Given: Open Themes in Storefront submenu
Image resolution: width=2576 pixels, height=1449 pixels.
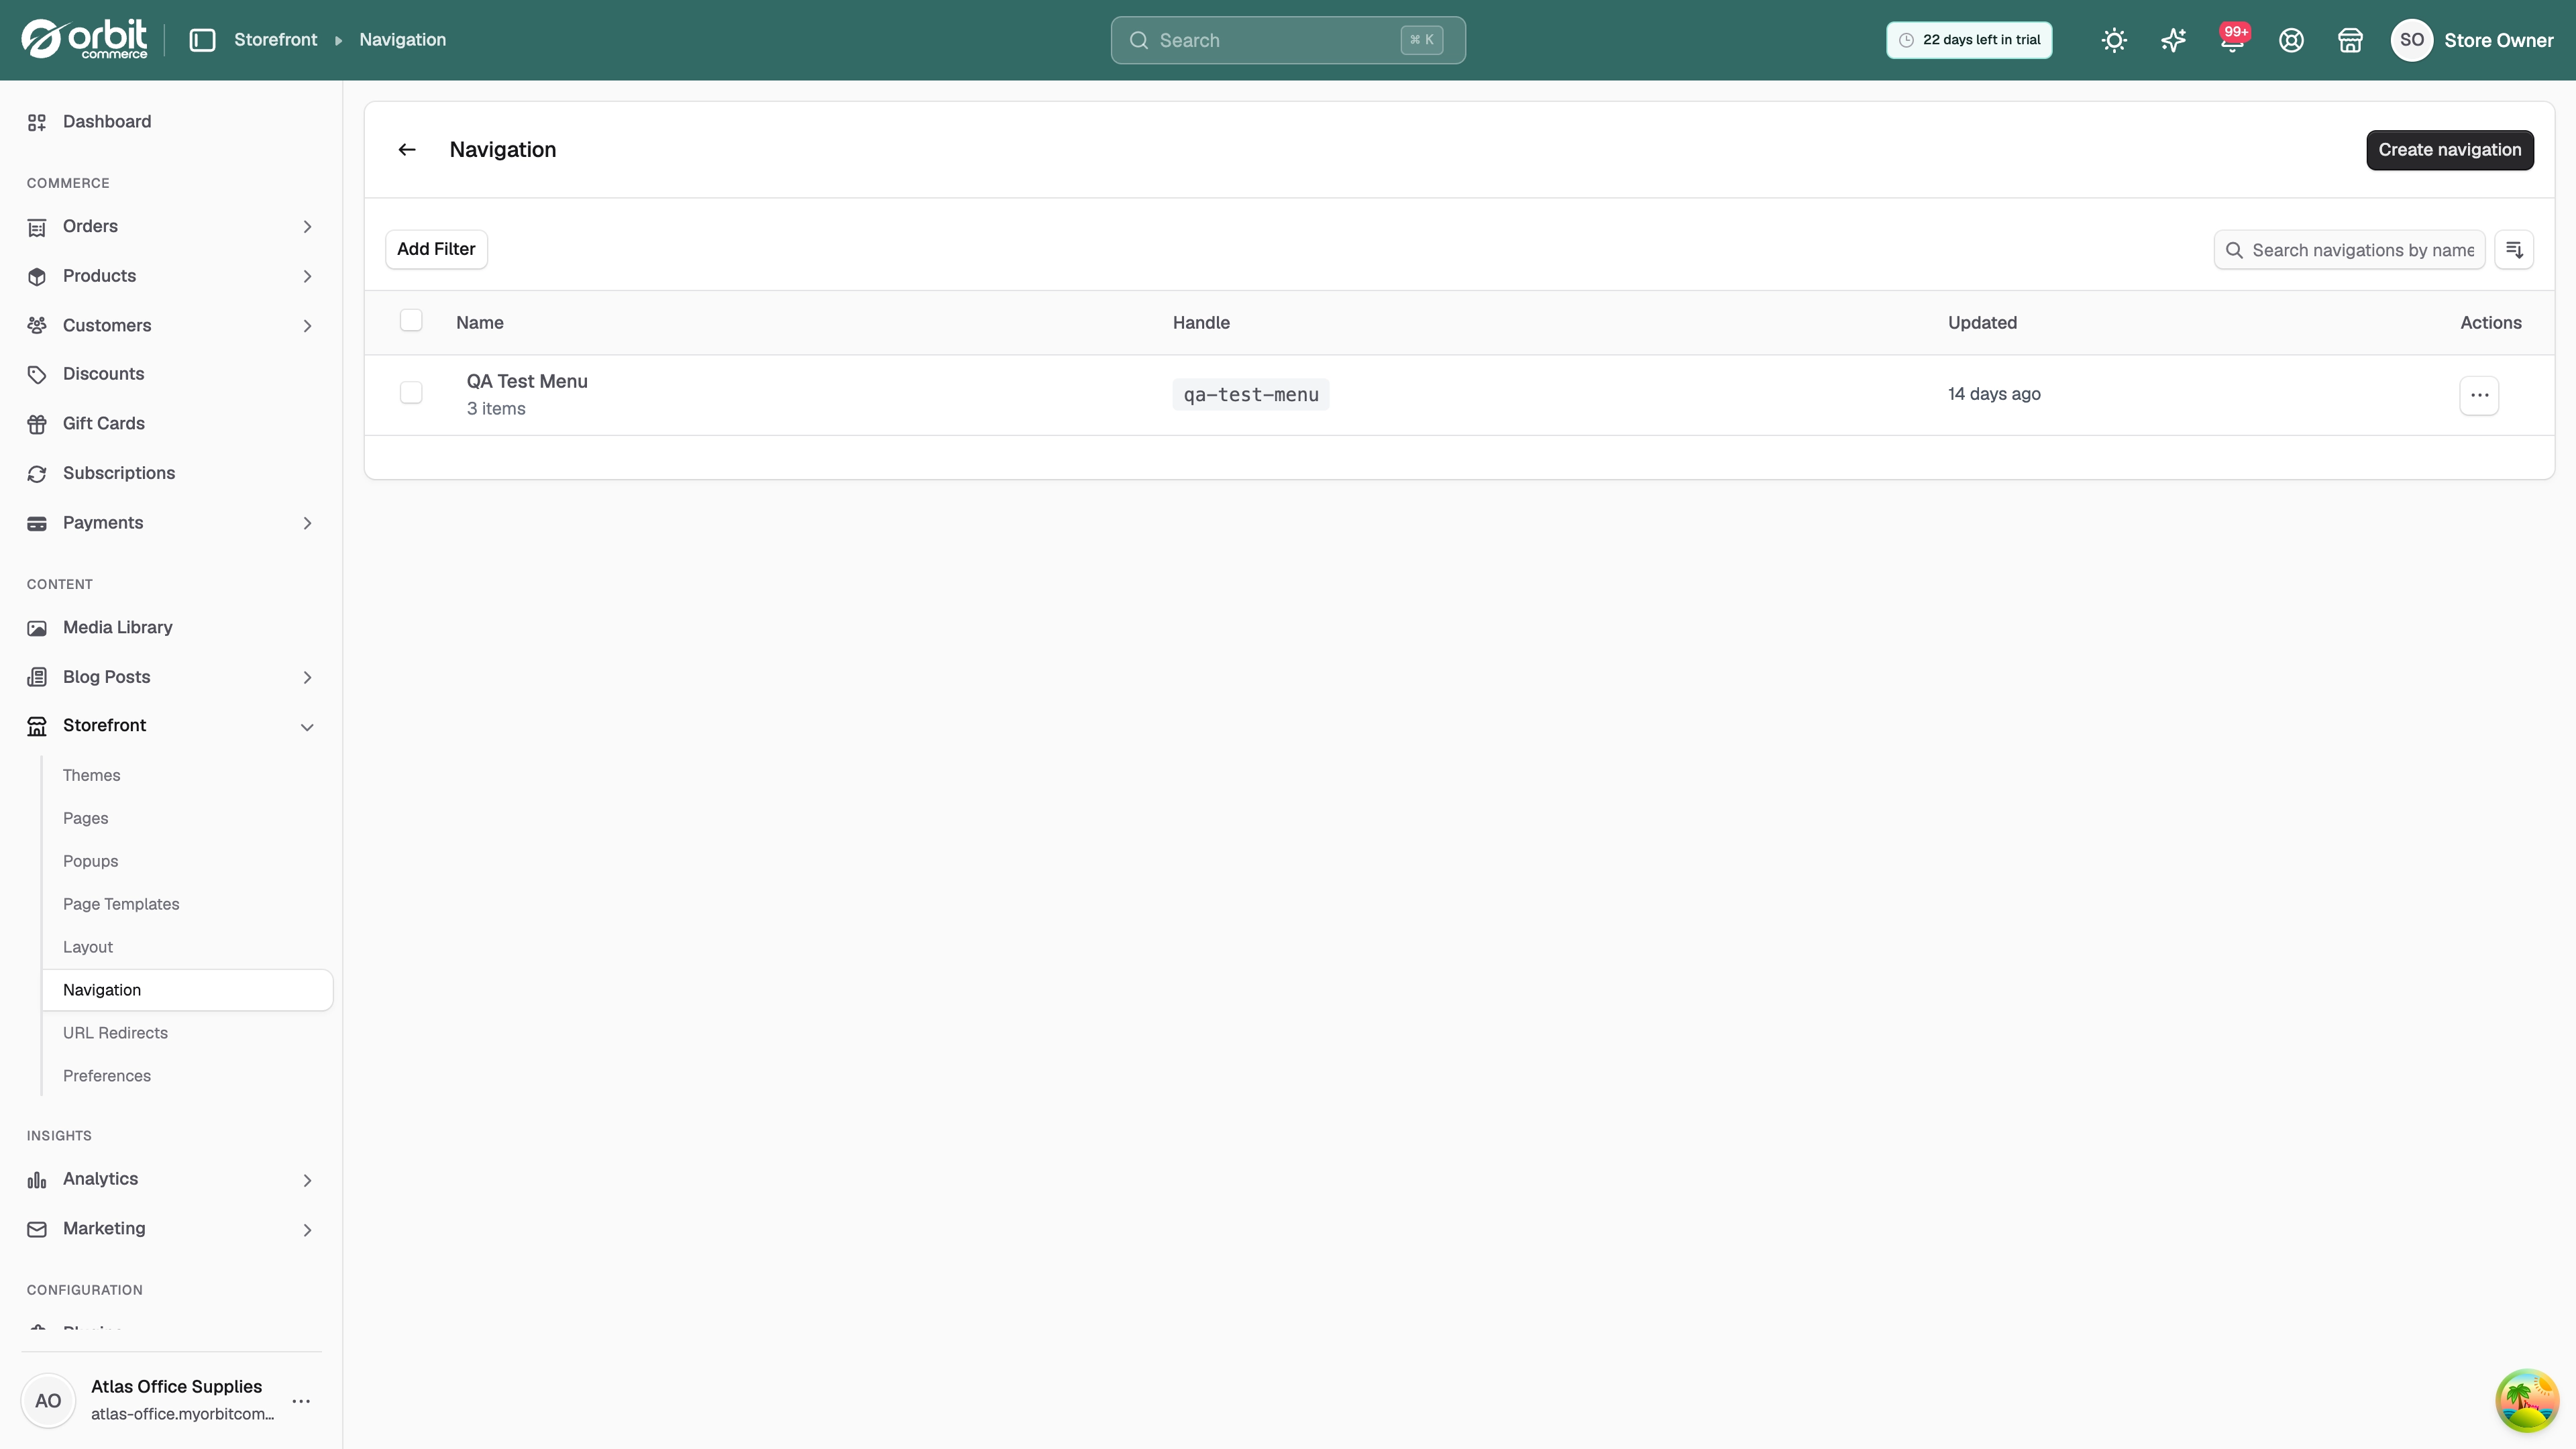Looking at the screenshot, I should 91,776.
